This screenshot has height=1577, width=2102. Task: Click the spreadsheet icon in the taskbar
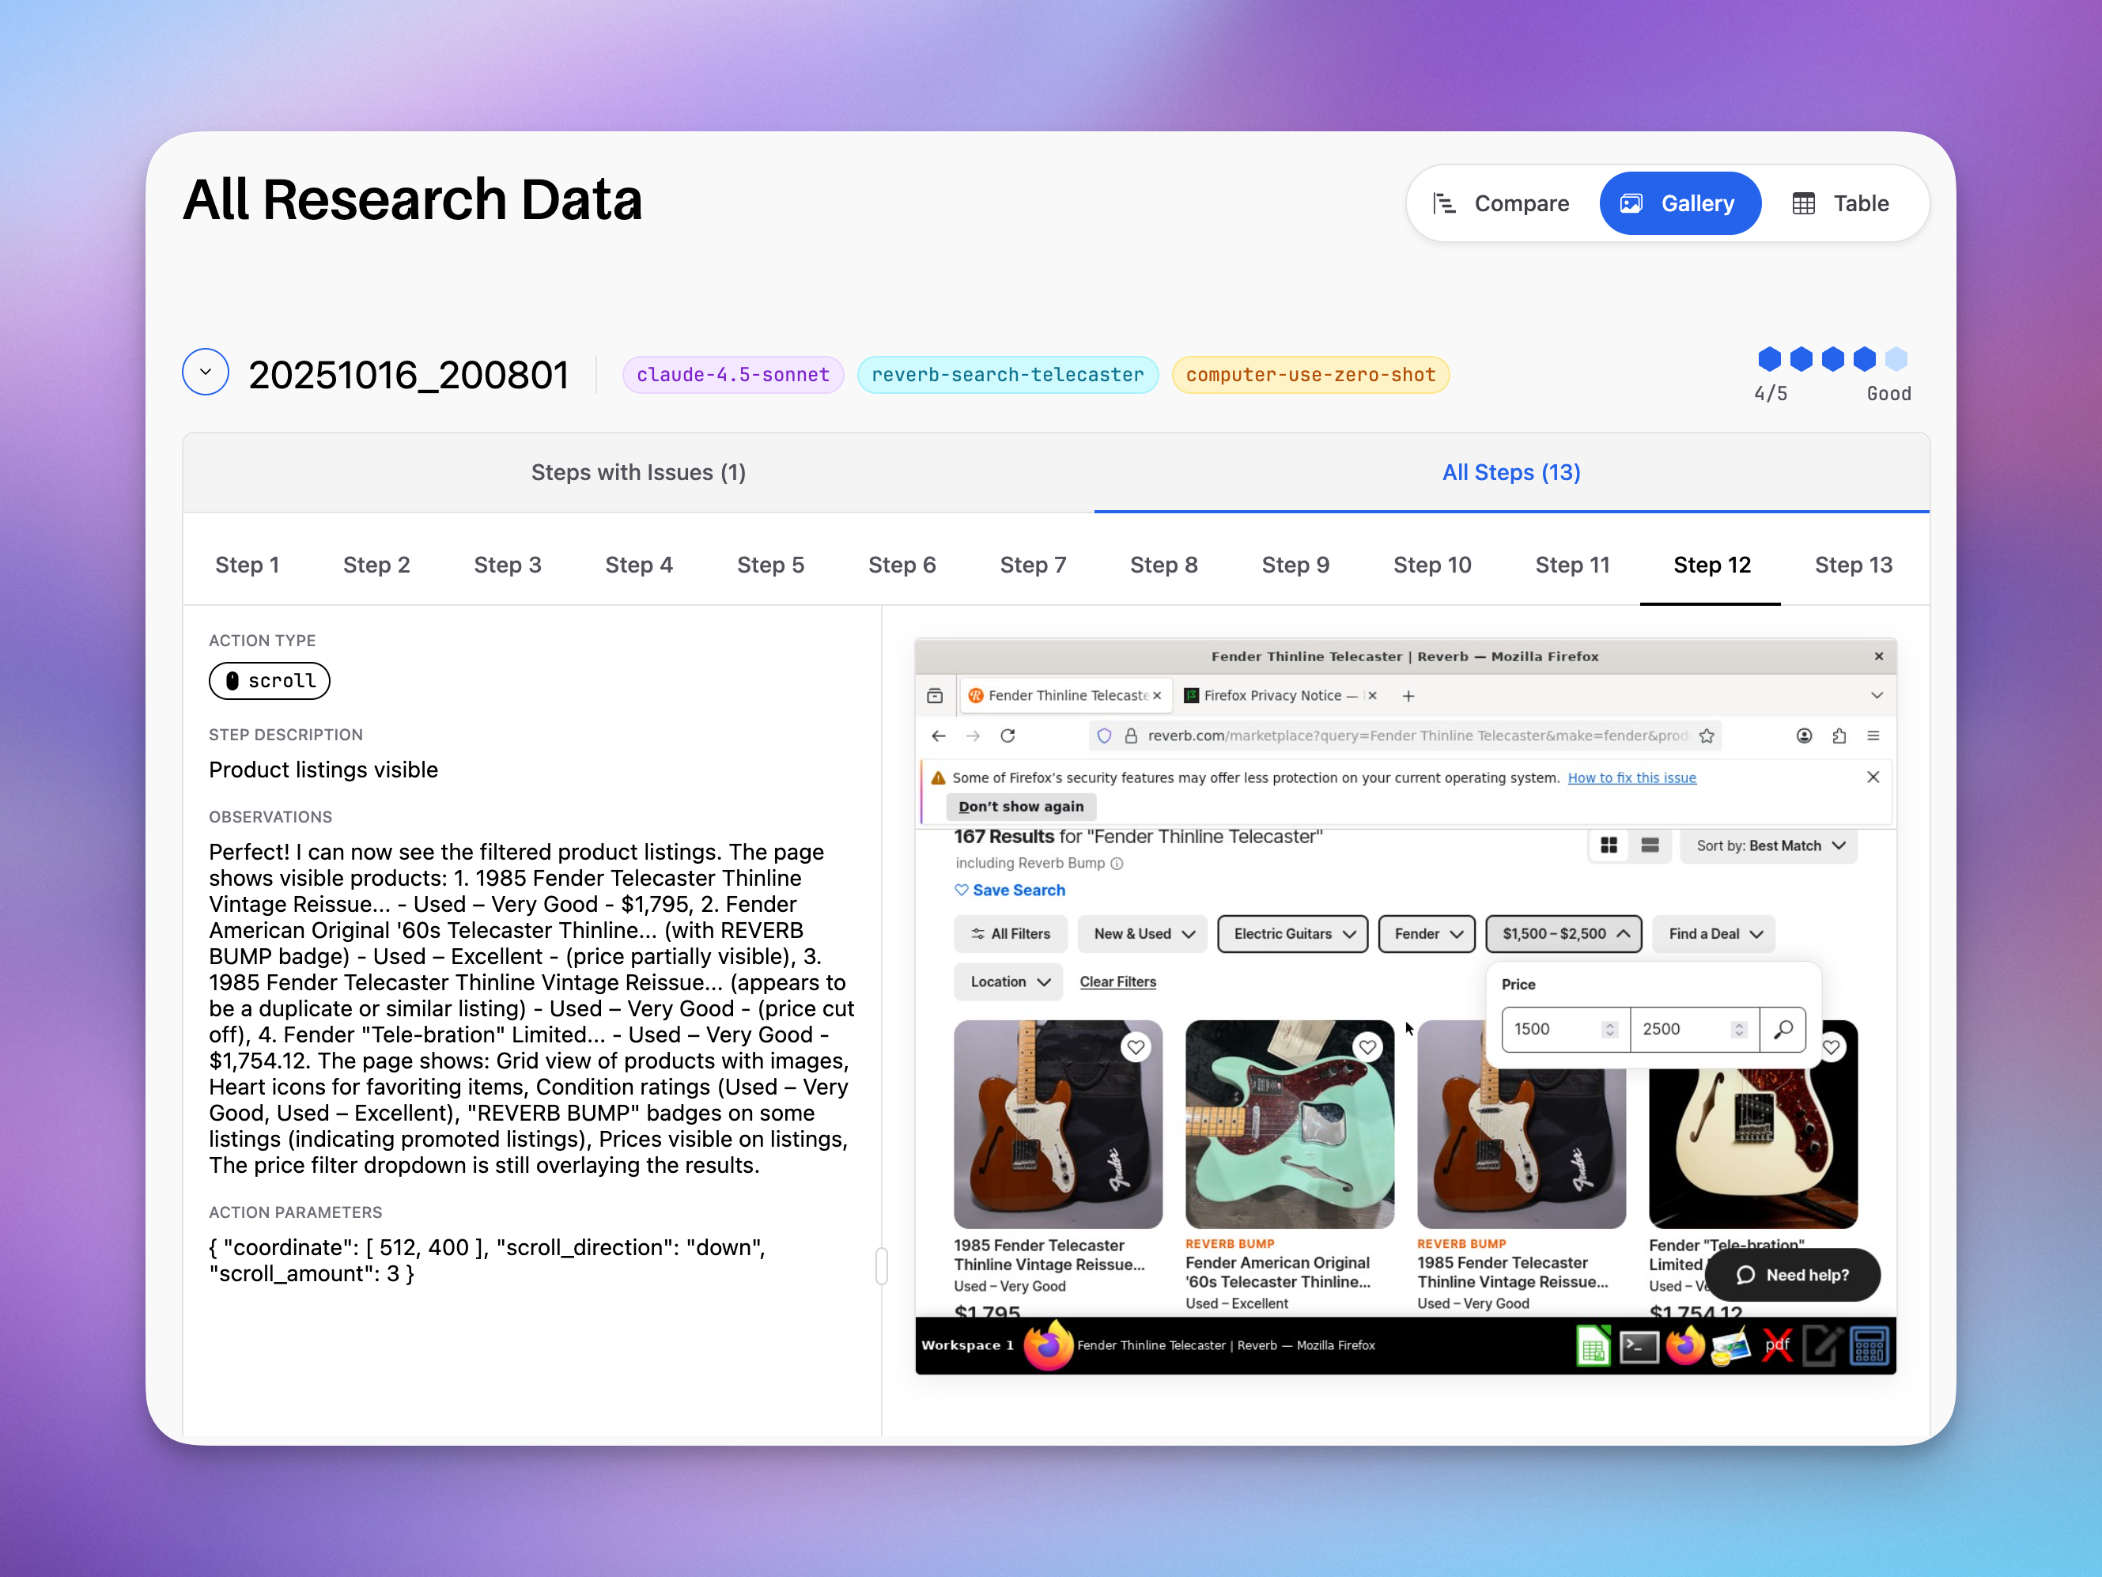click(1594, 1345)
